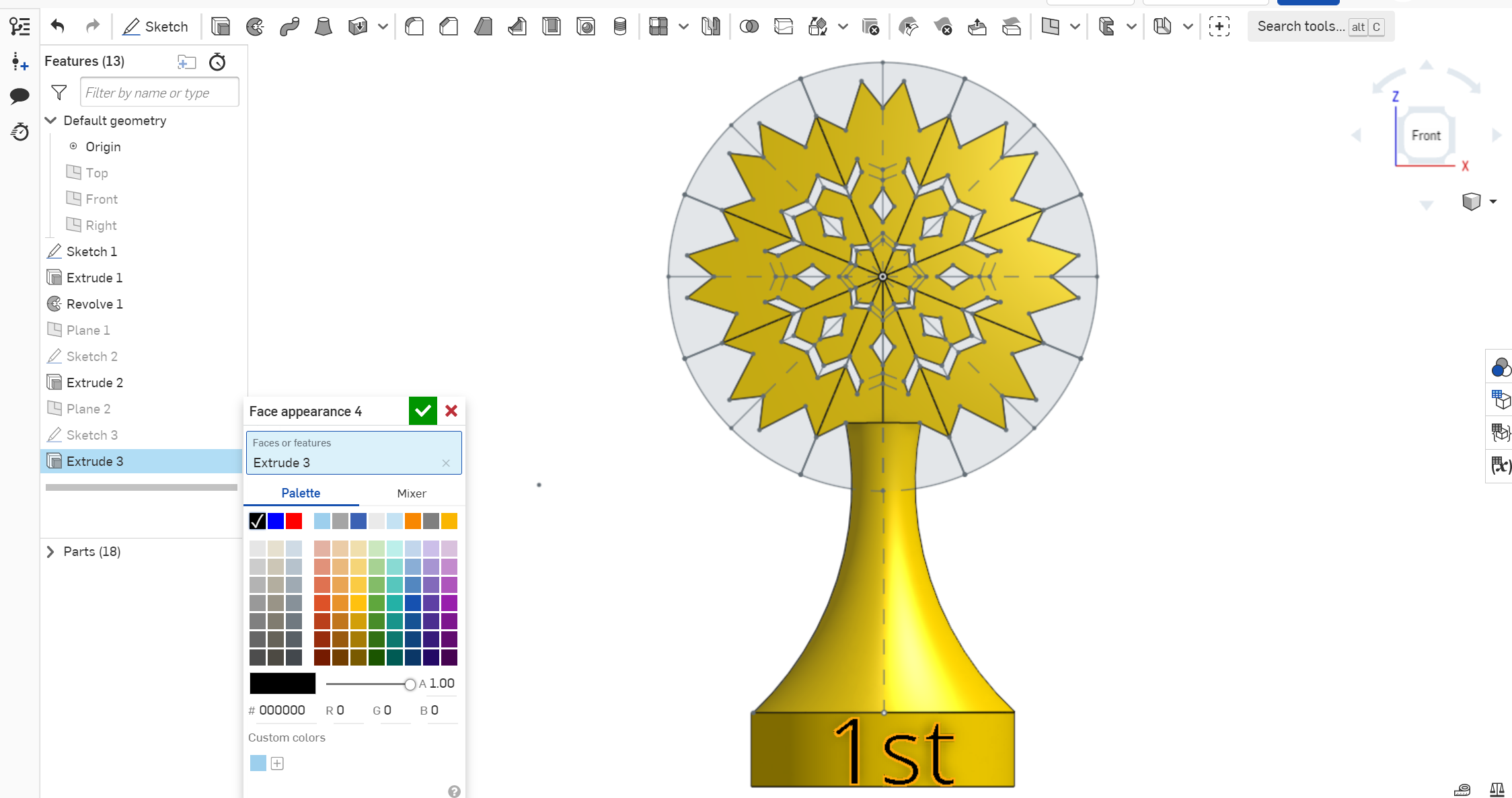Viewport: 1512px width, 798px height.
Task: Switch to the Mixer tab
Action: 411,493
